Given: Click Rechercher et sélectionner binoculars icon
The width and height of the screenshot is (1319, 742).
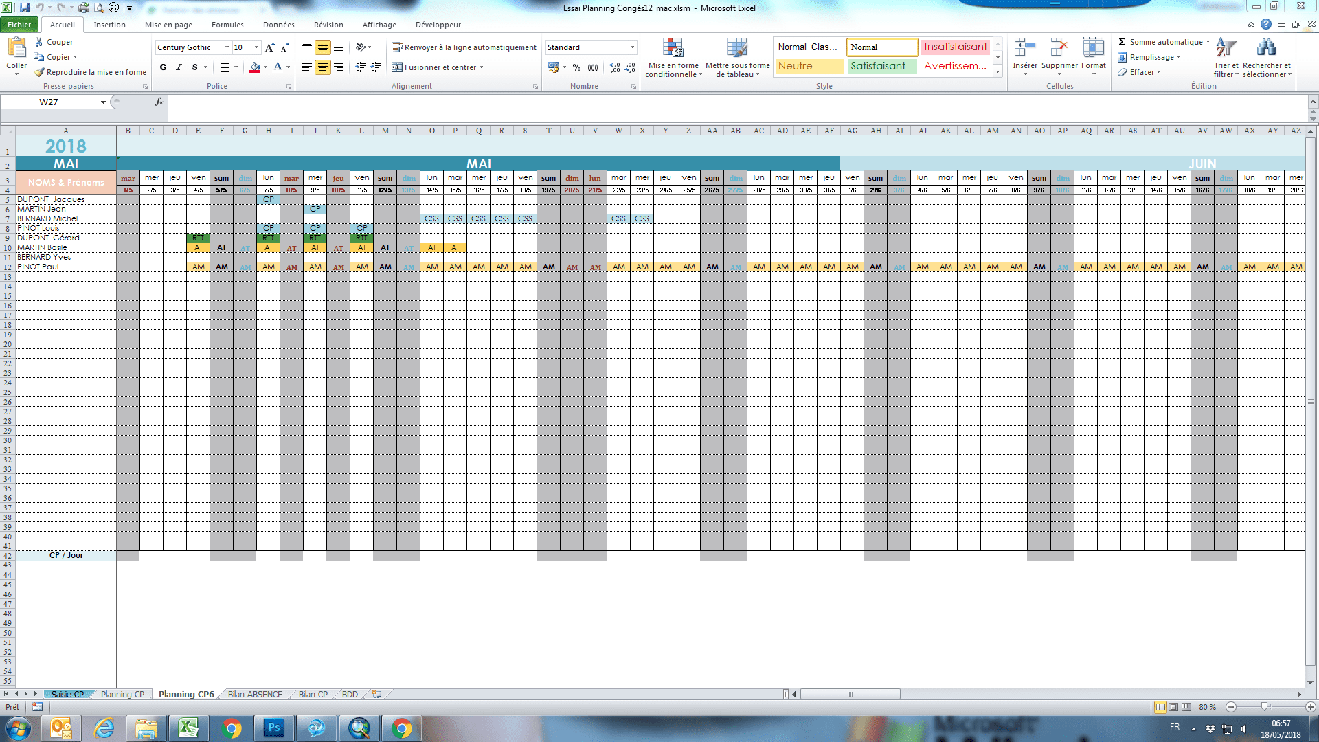Looking at the screenshot, I should click(x=1265, y=49).
